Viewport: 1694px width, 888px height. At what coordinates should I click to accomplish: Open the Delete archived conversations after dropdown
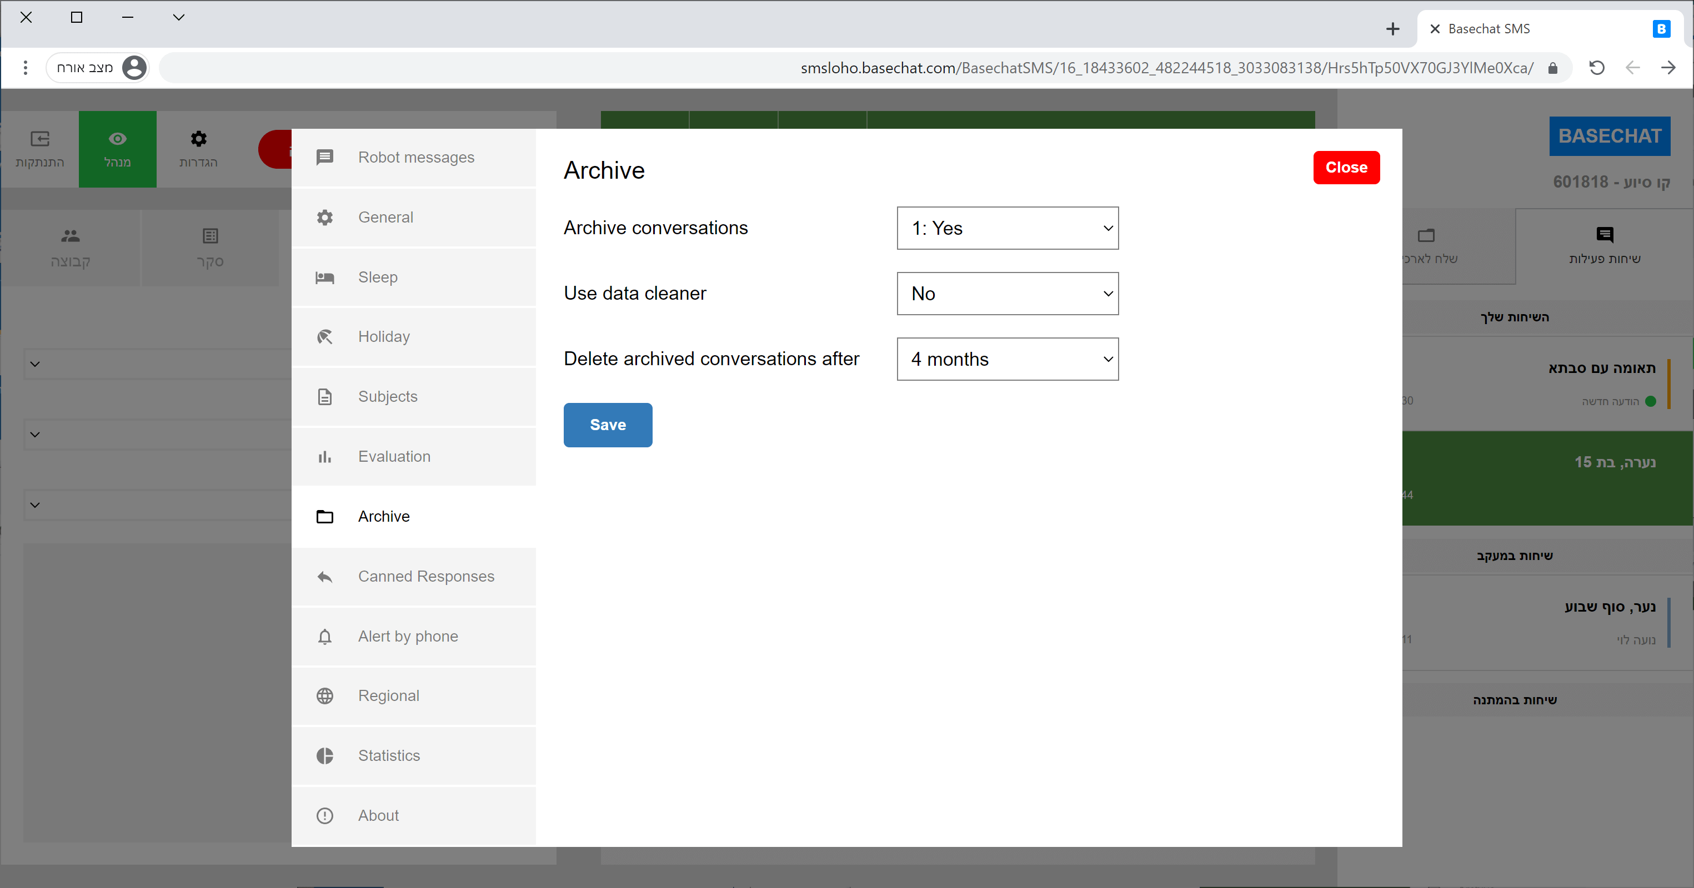click(1008, 359)
